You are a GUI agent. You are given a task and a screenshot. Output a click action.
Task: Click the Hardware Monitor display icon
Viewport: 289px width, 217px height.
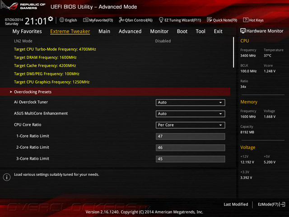point(243,31)
